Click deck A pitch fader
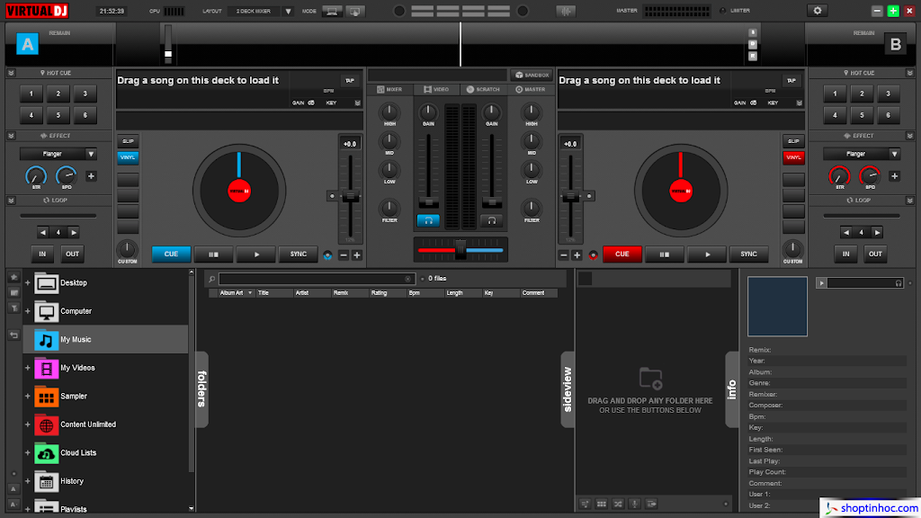 [x=351, y=197]
